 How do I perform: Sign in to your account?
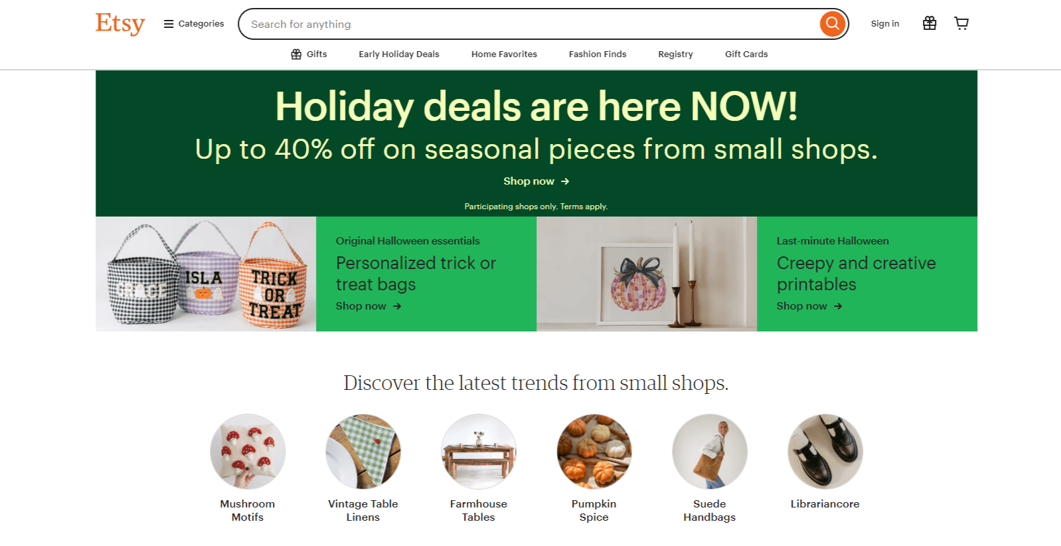884,23
